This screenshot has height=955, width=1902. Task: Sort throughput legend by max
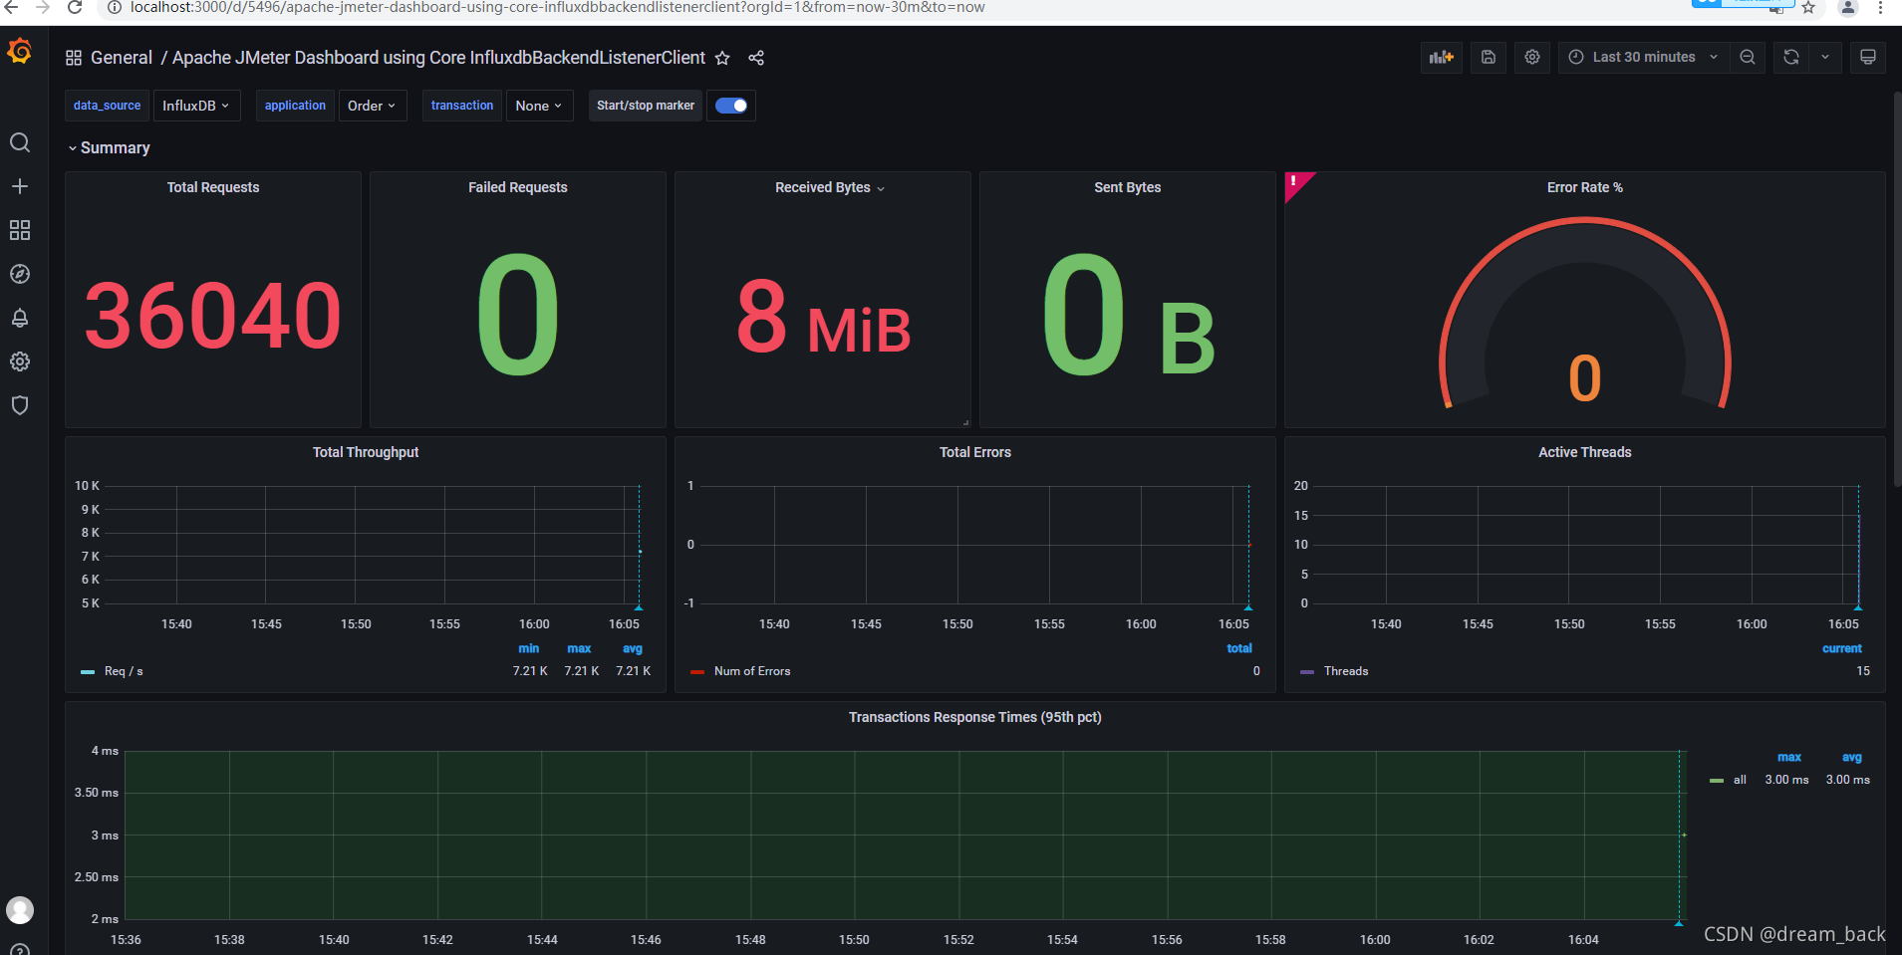579,648
